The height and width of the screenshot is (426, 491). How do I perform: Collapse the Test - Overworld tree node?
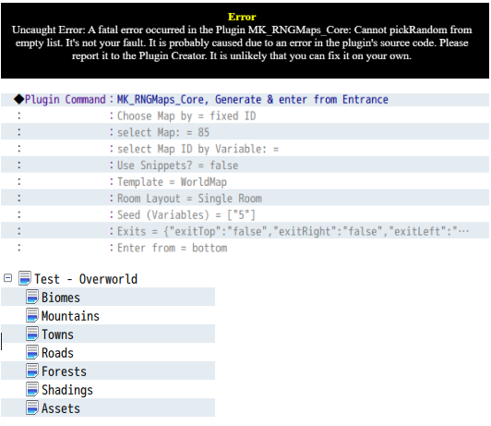[x=7, y=278]
